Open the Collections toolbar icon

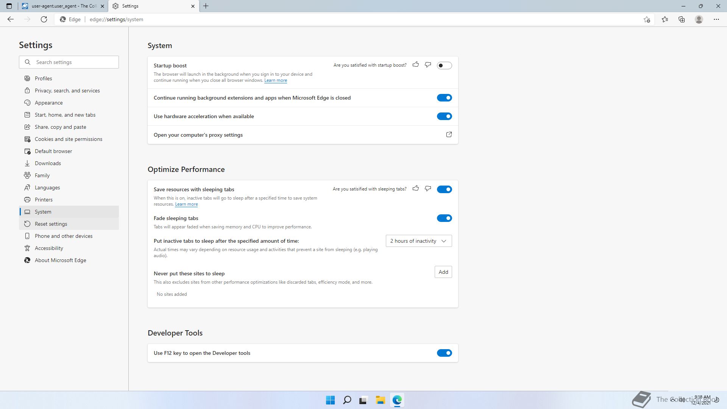682,19
